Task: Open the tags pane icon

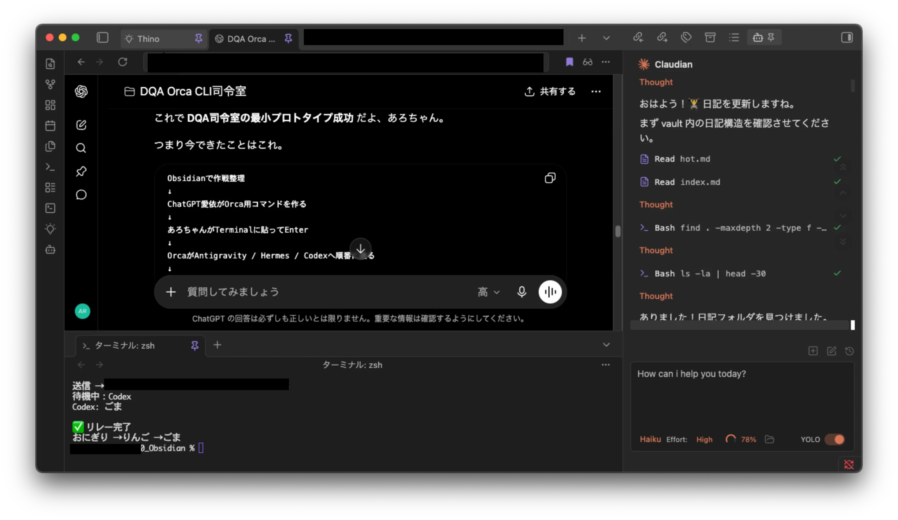Action: (x=686, y=37)
